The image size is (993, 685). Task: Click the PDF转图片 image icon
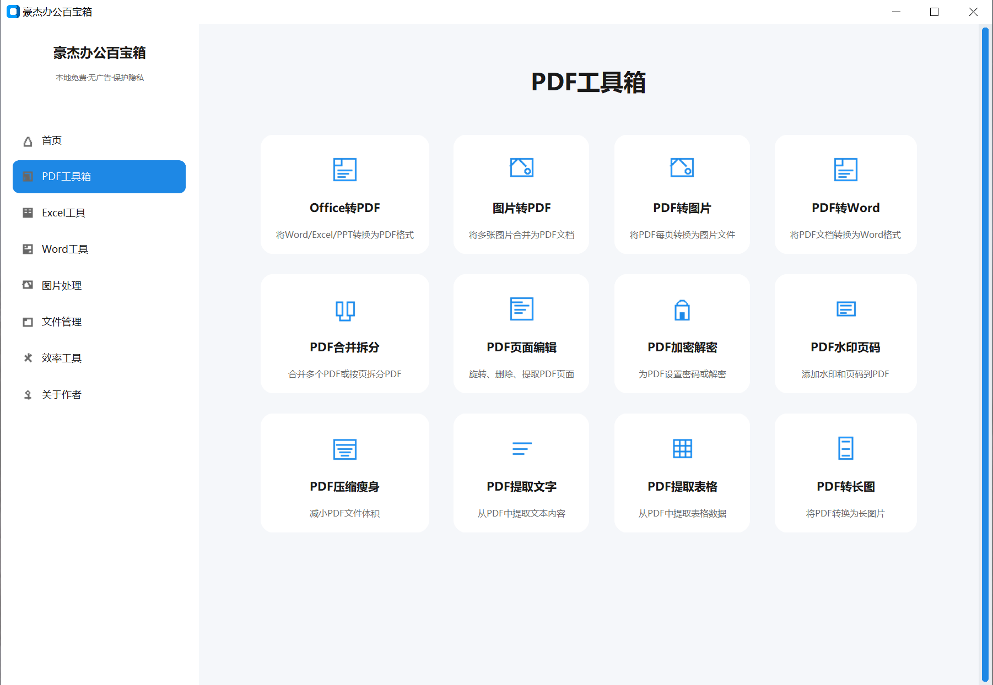point(682,167)
